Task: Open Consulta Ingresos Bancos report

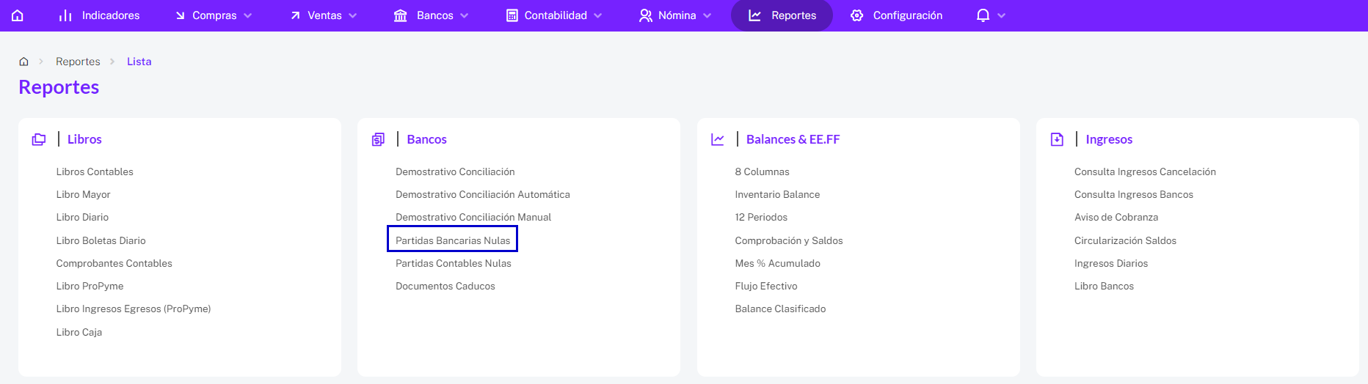Action: coord(1134,194)
